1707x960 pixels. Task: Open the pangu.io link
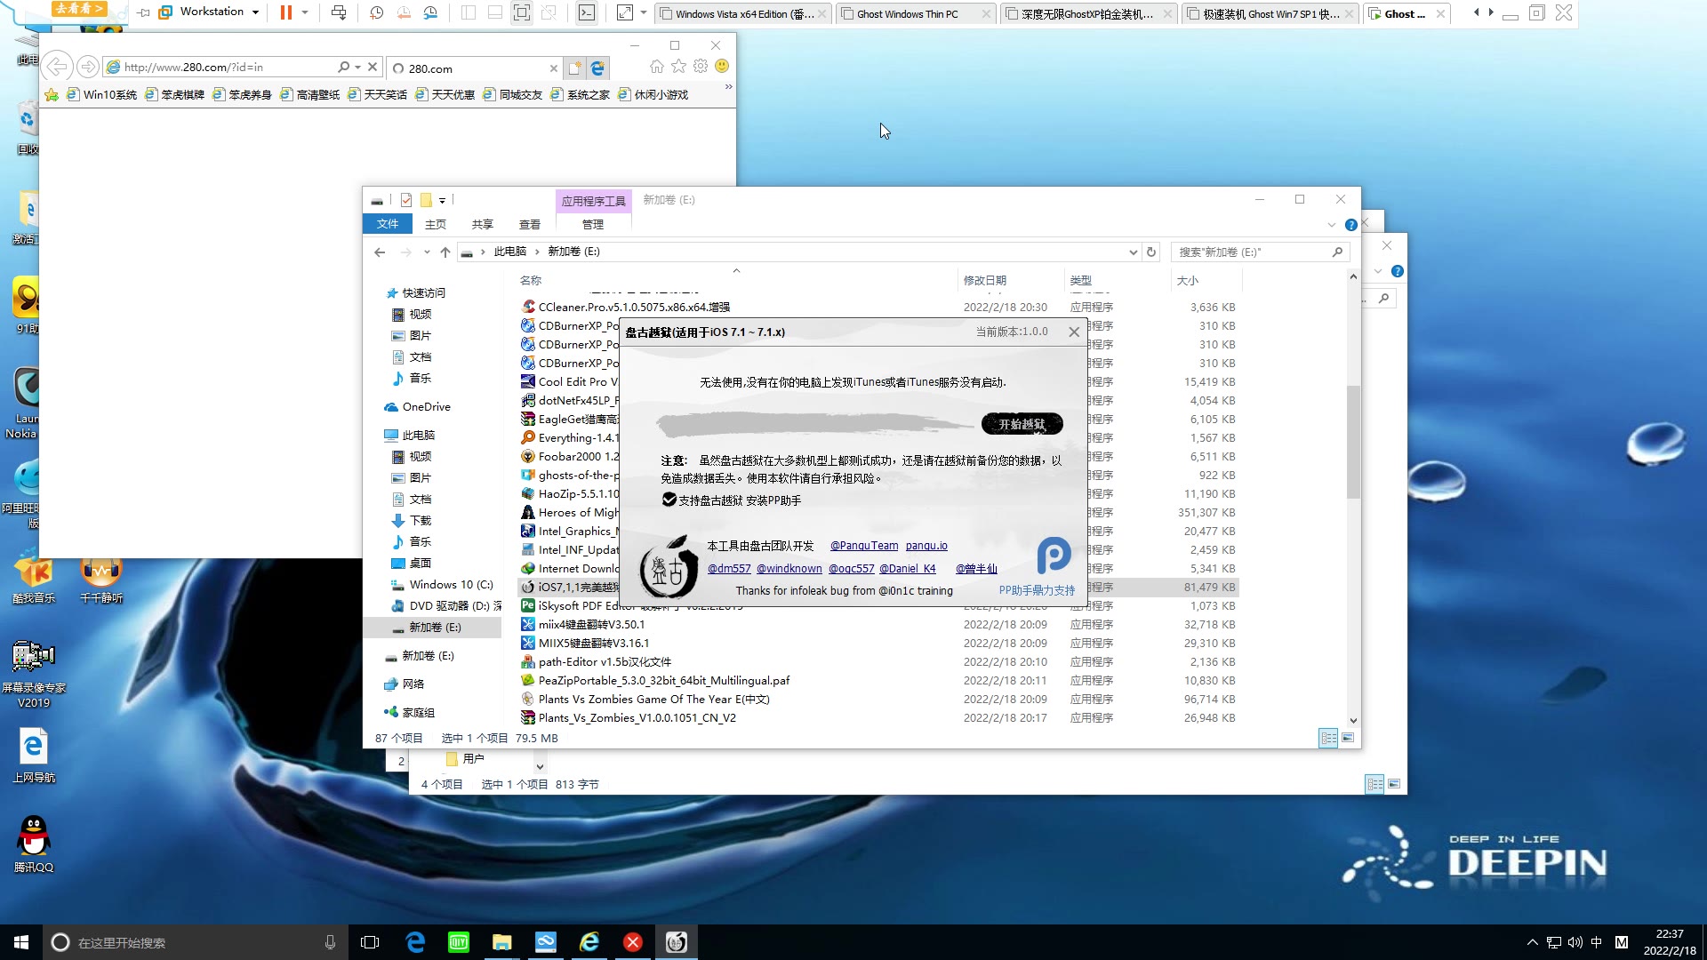(926, 546)
